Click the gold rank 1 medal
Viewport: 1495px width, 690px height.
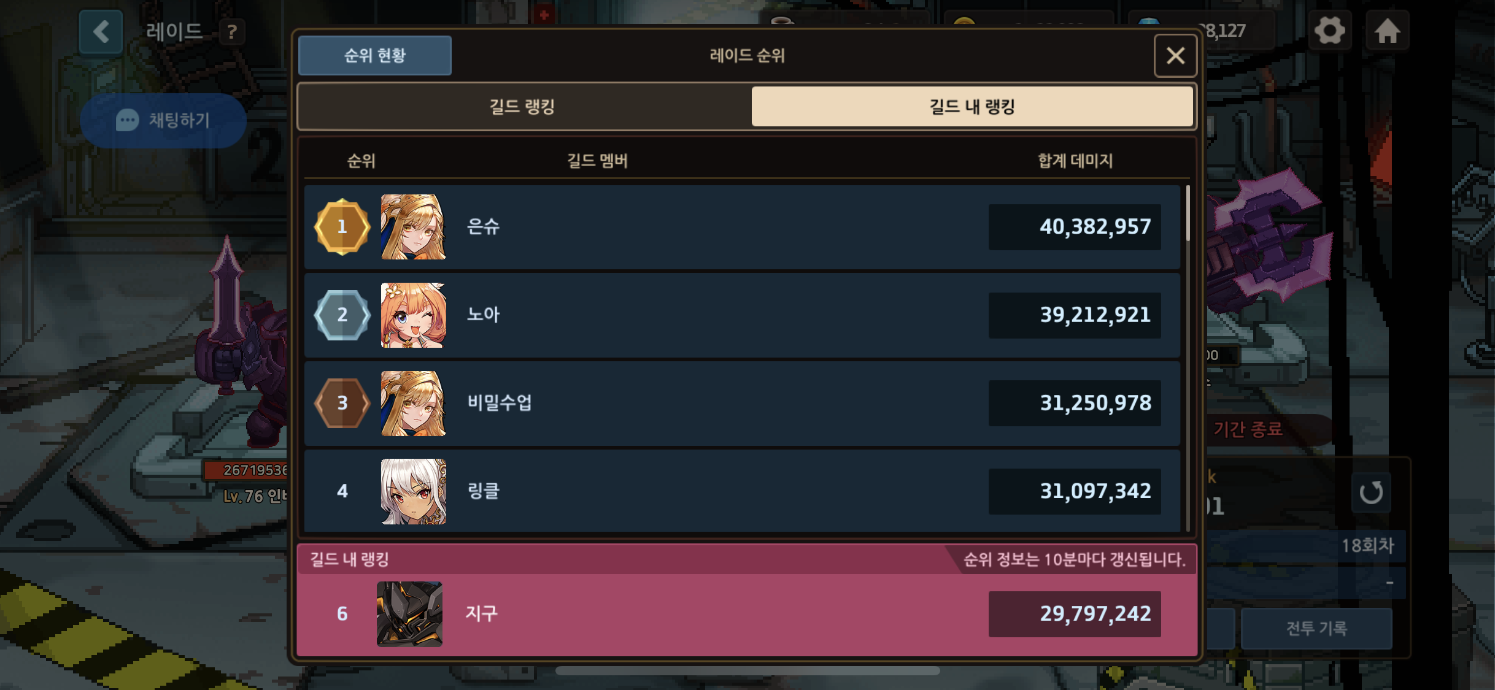(342, 227)
